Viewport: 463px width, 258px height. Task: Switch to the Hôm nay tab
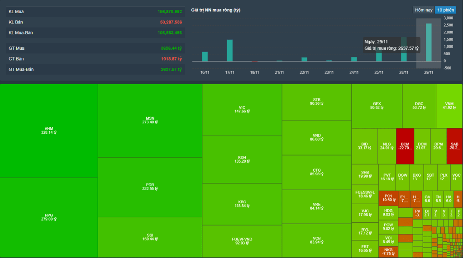point(424,10)
